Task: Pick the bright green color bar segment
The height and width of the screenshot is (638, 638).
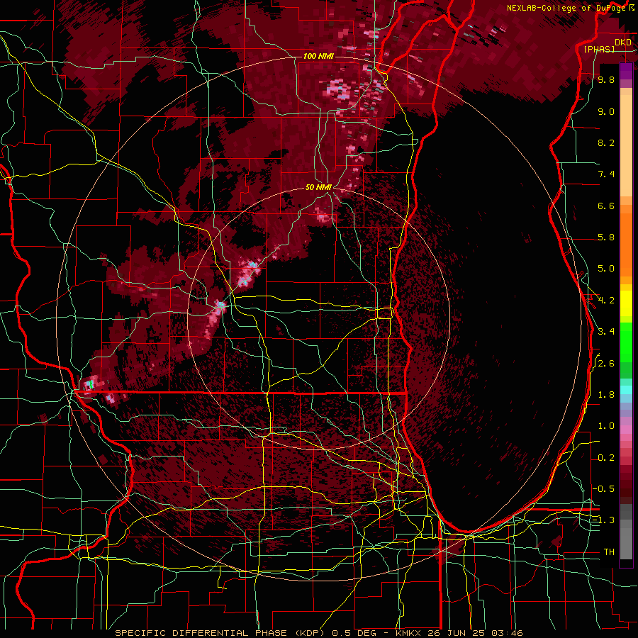Action: 626,342
